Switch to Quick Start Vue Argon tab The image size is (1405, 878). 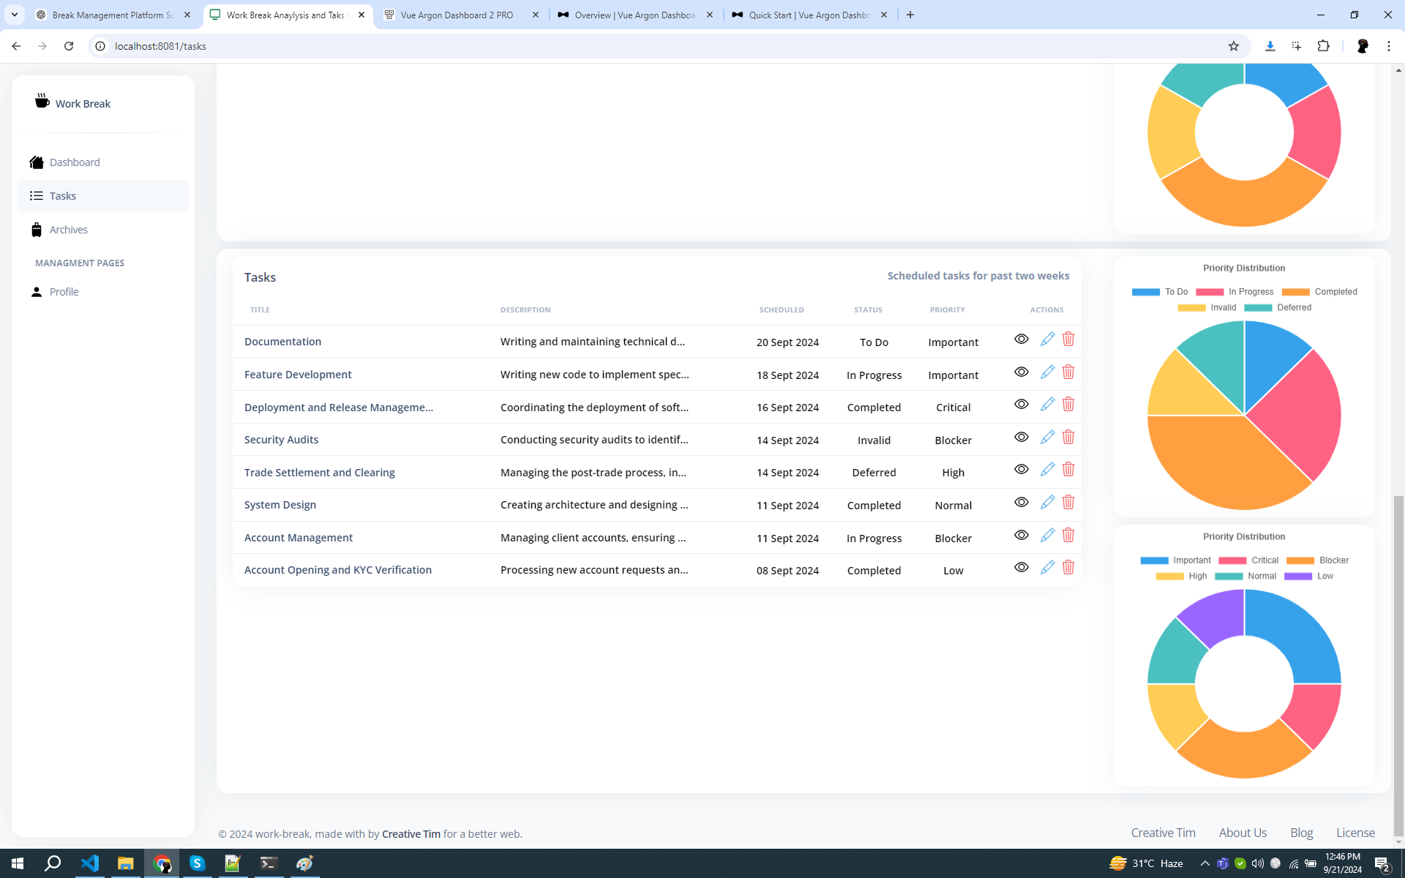pos(809,15)
